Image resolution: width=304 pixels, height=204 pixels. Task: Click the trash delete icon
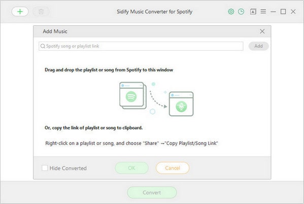tap(41, 12)
